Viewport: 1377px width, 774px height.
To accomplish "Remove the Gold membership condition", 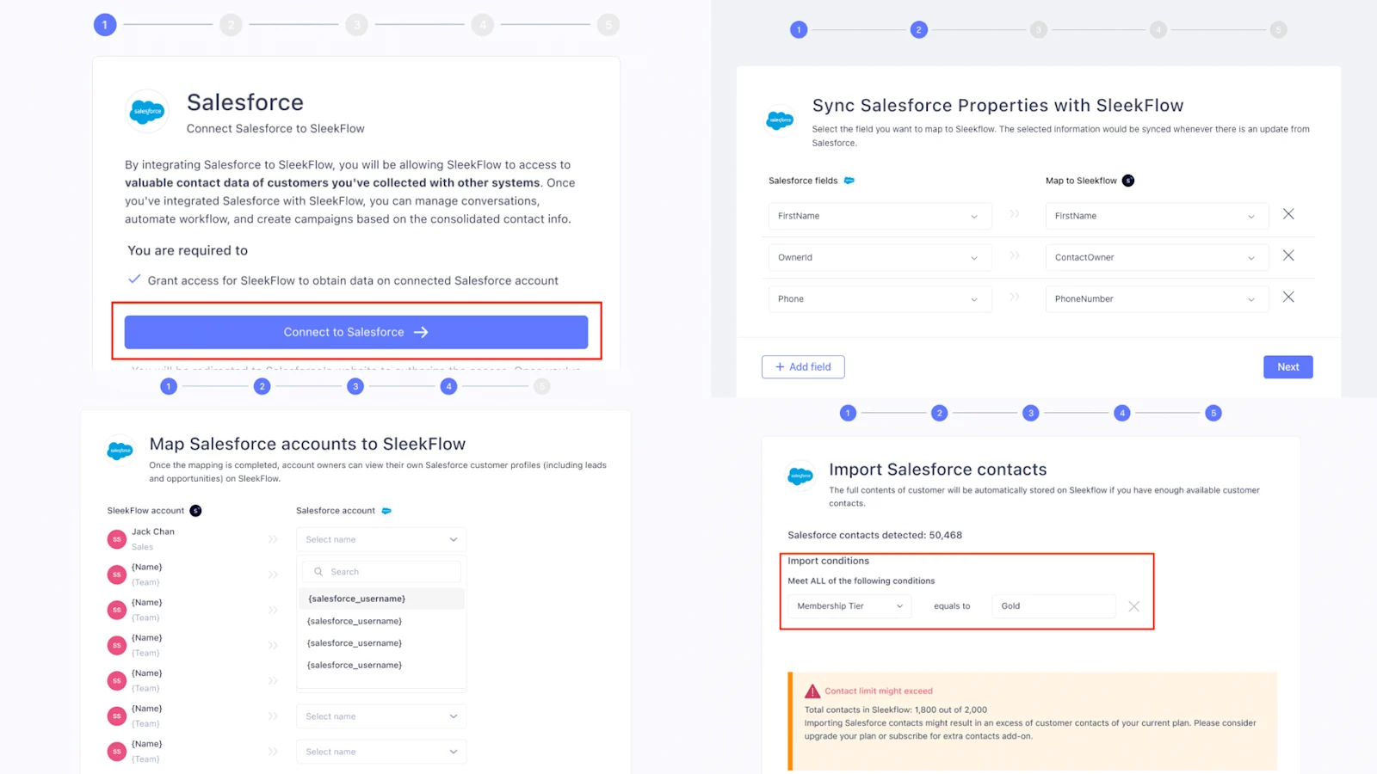I will click(x=1134, y=605).
